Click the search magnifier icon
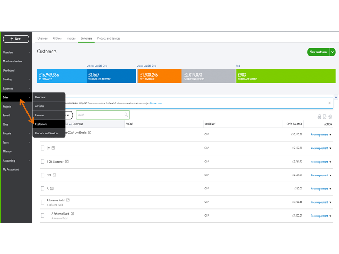This screenshot has height=254, width=339. (126, 115)
